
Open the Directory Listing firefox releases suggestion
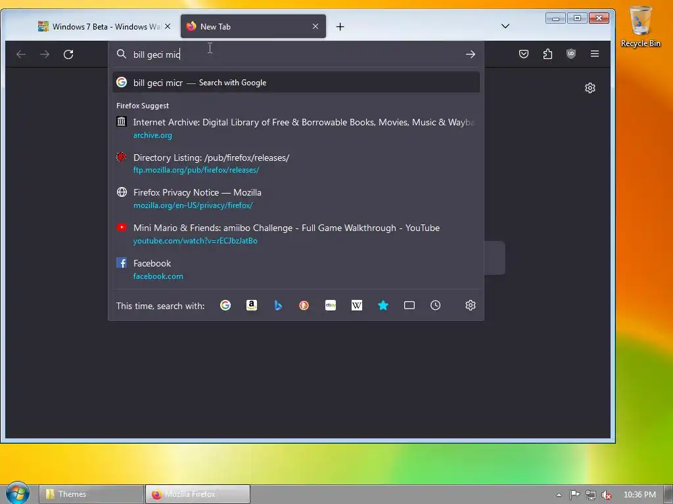[296, 163]
